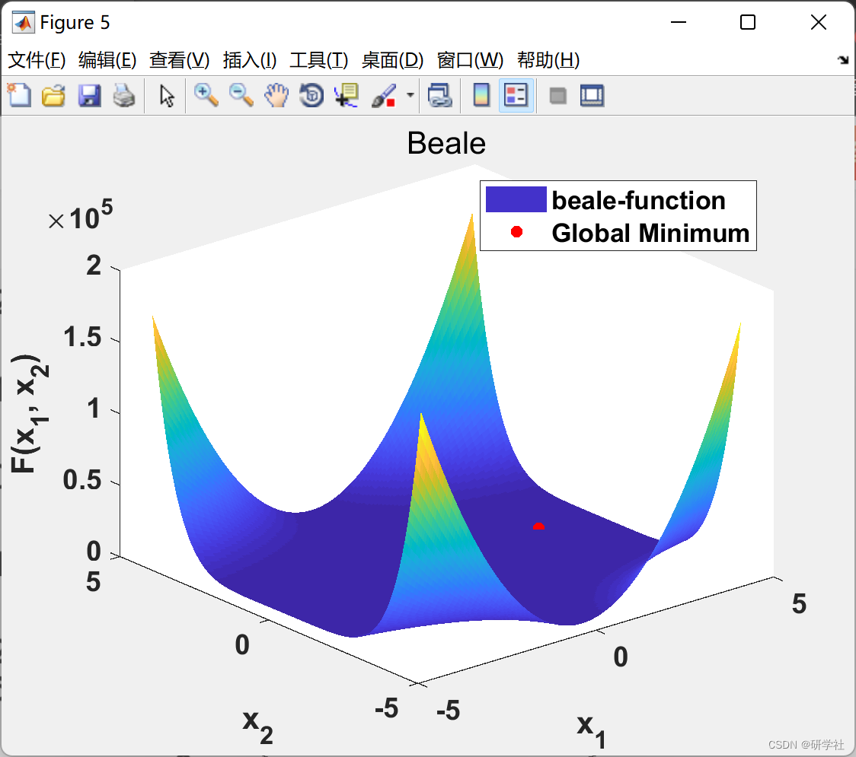Open the 桌面(D) menu
856x757 pixels.
click(x=392, y=60)
